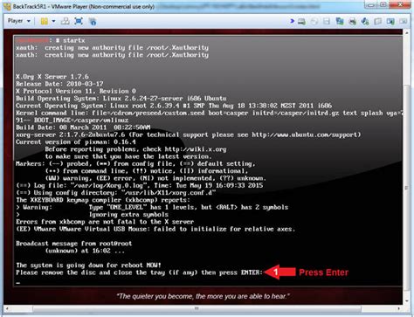414x317 pixels.
Task: Click the CD/DVD drive device icon
Action: 314,21
